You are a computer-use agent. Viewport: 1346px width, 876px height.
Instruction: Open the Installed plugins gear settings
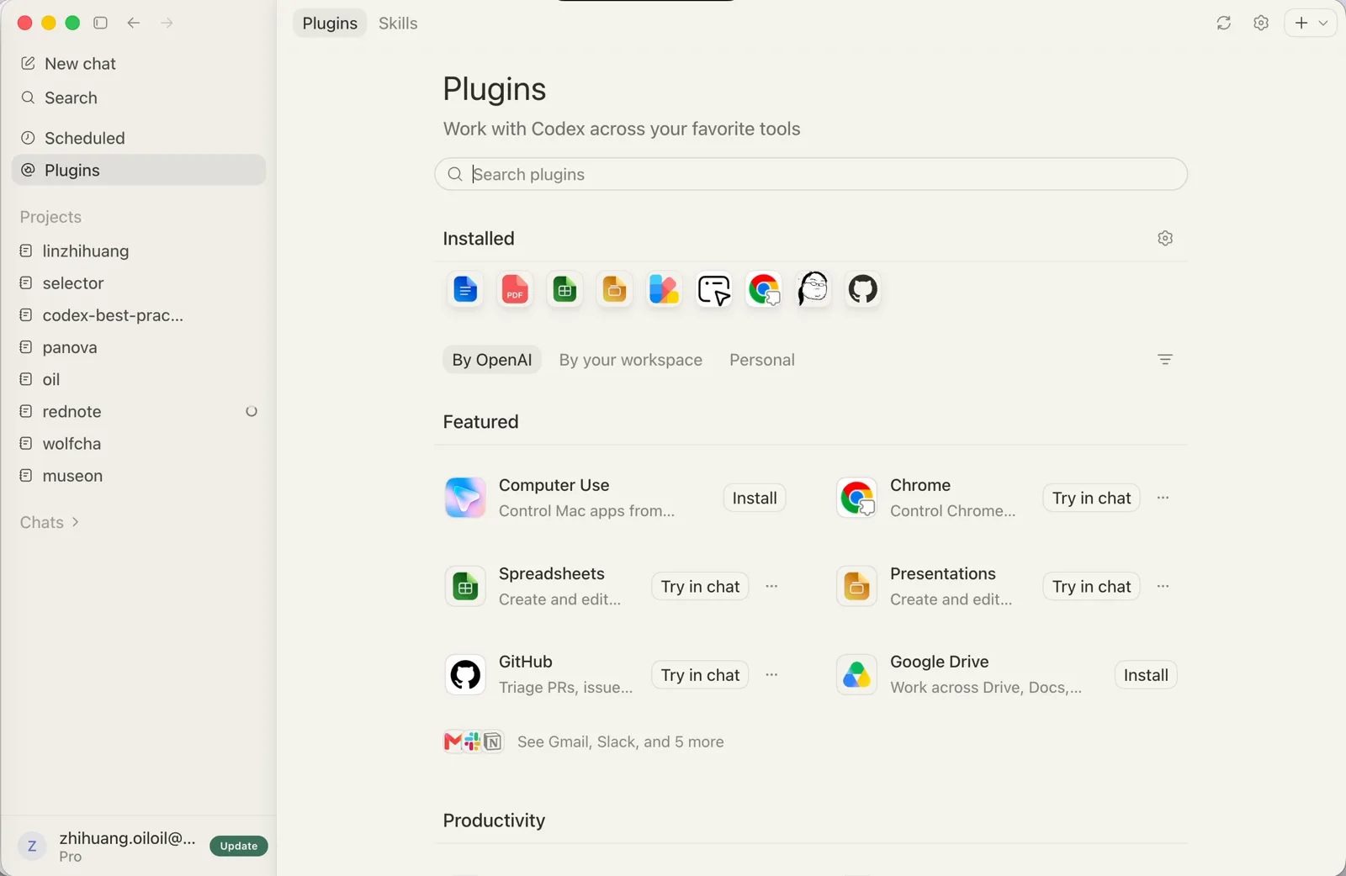click(x=1165, y=239)
